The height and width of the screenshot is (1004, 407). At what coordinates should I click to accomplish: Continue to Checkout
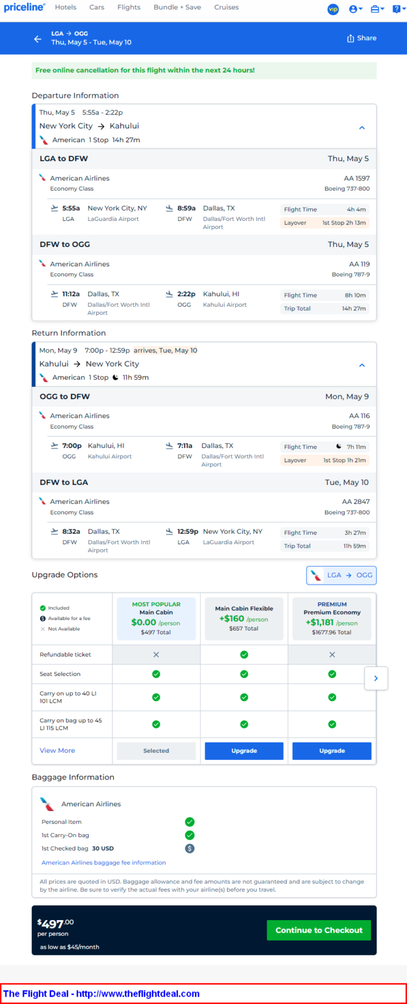319,930
